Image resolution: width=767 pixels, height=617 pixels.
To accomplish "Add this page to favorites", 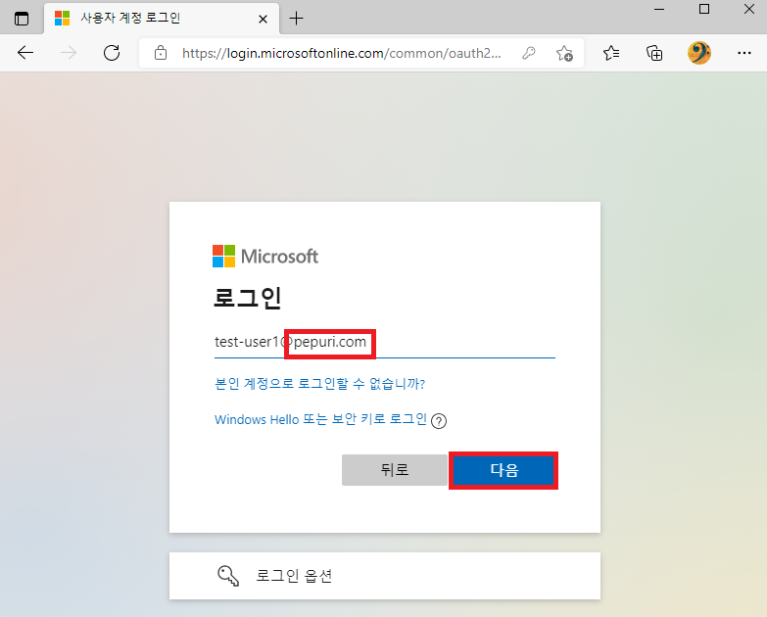I will (564, 53).
